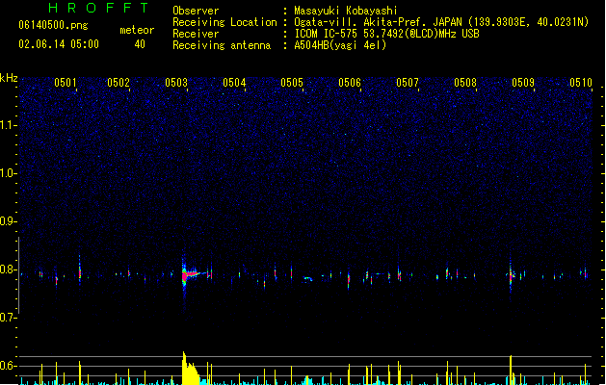Click the meteor echo burst near 0509
This screenshot has width=606, height=385.
512,275
